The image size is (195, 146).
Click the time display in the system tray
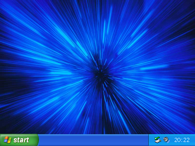(x=182, y=140)
